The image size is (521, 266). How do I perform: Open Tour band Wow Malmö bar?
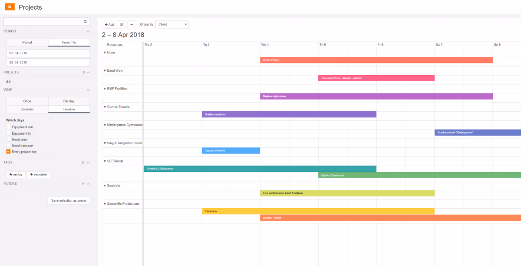coord(376,78)
